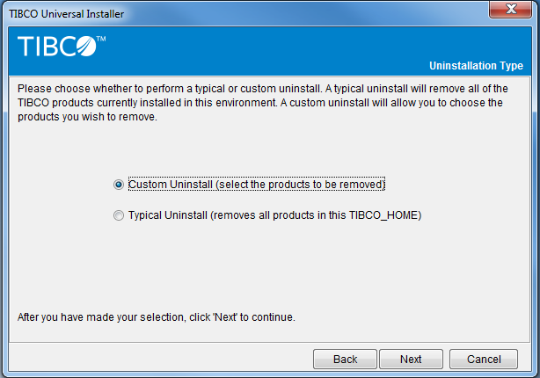Click the empty circle beside Typical Uninstall
This screenshot has height=378, width=540.
119,215
